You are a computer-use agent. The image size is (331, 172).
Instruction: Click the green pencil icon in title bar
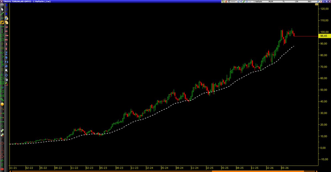[x=243, y=1]
